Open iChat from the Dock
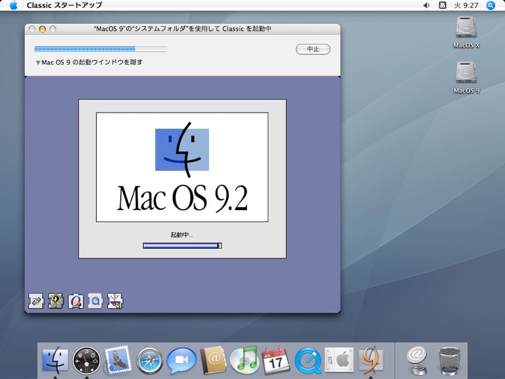Image resolution: width=505 pixels, height=379 pixels. click(181, 360)
